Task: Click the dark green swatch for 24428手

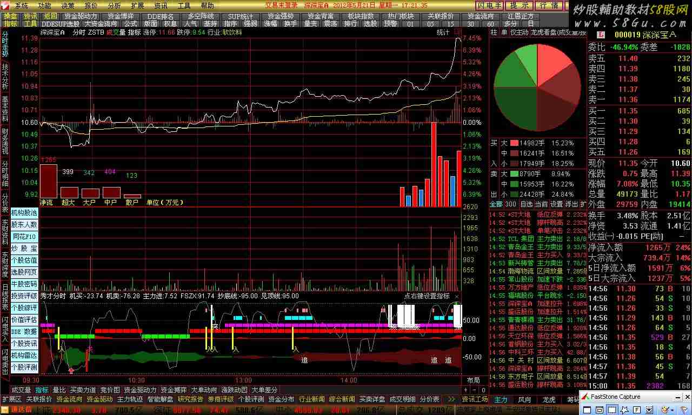Action: point(513,194)
